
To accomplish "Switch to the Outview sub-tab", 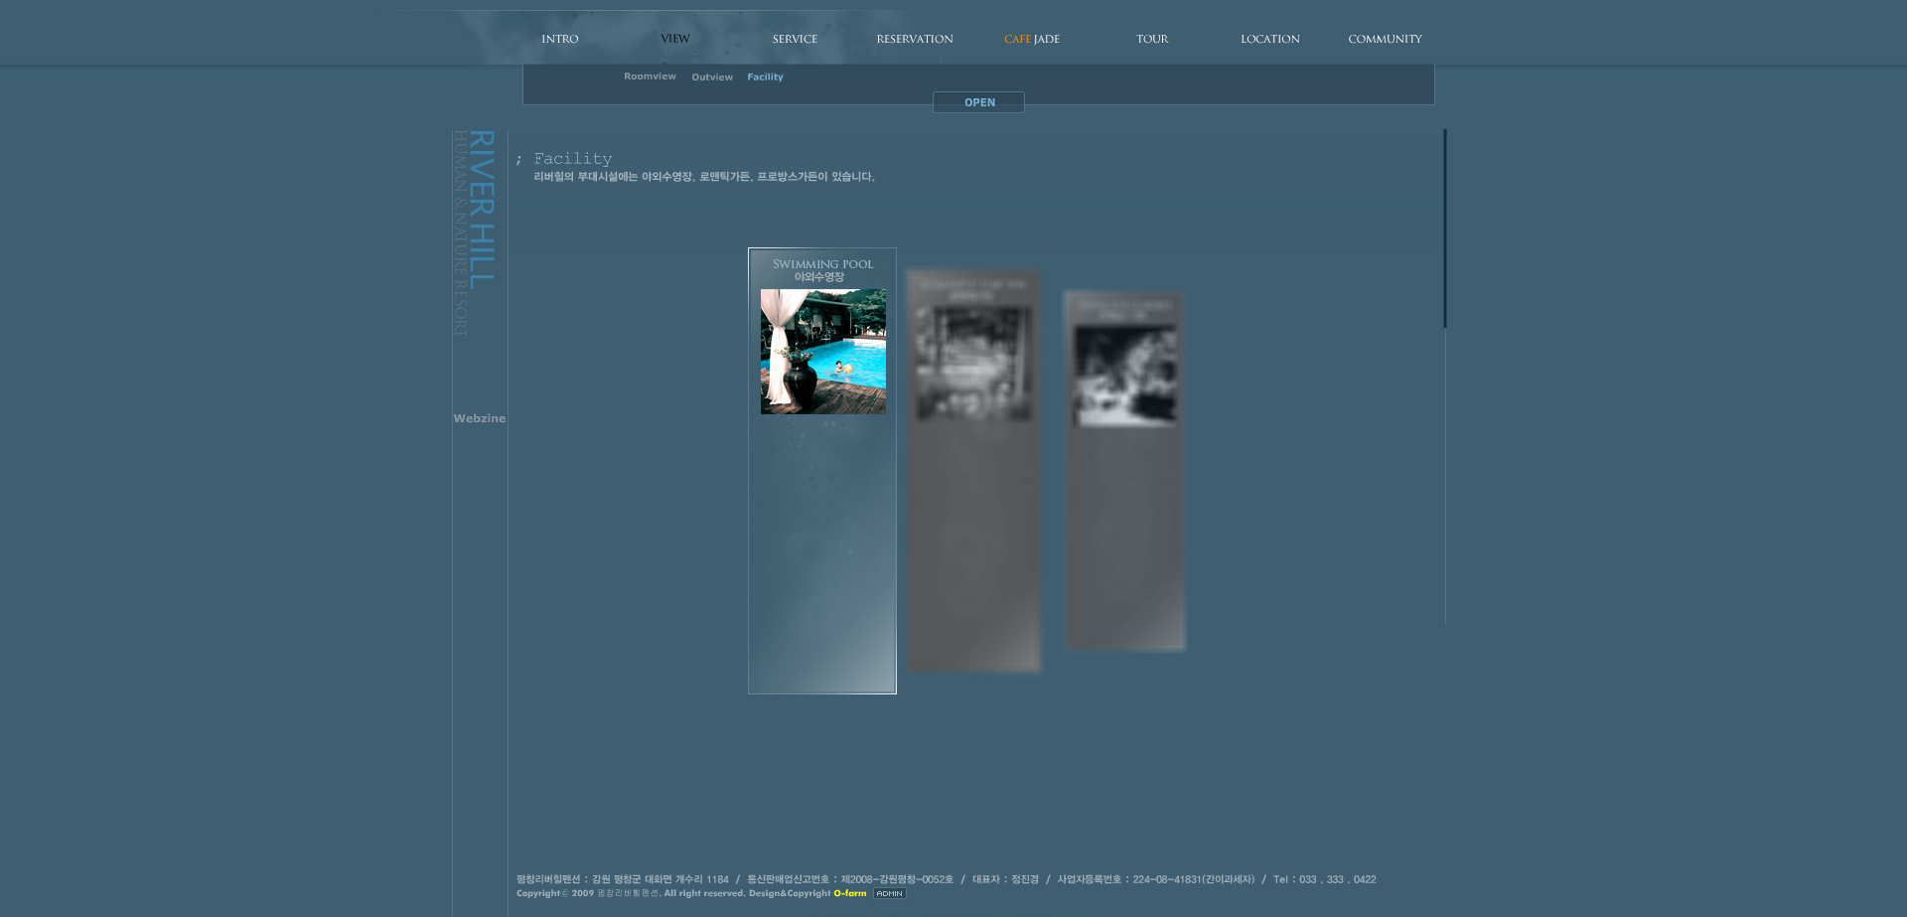I will [x=712, y=77].
